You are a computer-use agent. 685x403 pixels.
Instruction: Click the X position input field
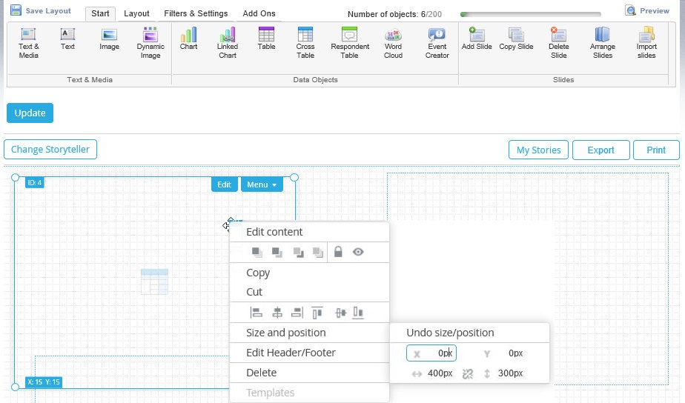click(431, 353)
